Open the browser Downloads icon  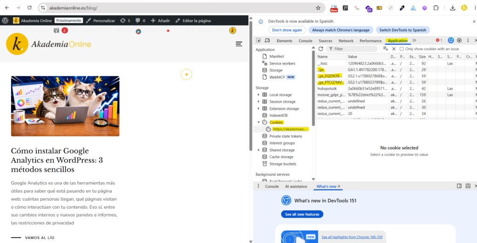453,8
